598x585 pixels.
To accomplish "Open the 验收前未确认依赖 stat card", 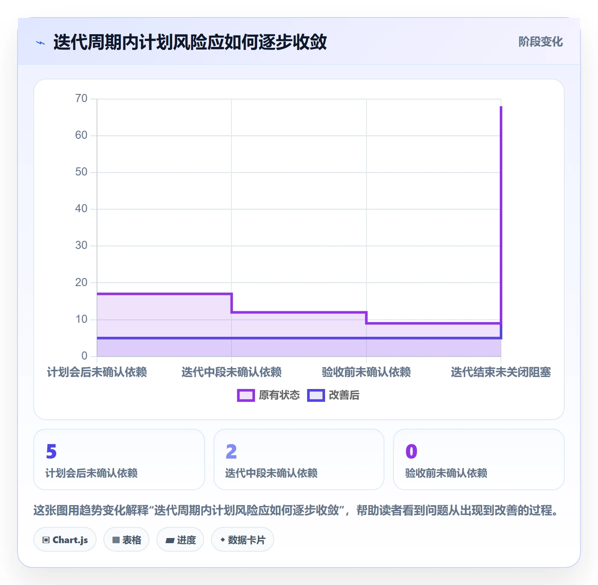I will pos(479,459).
